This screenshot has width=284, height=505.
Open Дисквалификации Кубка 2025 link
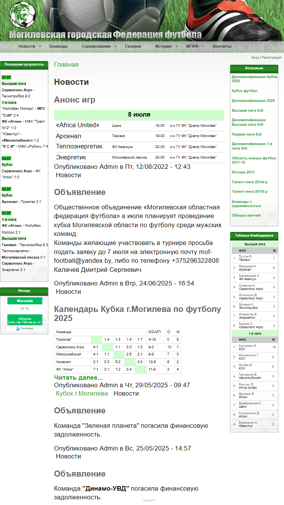pos(254,79)
